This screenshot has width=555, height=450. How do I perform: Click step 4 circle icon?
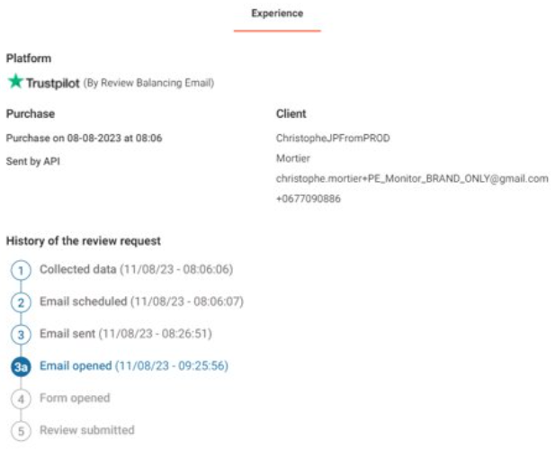pyautogui.click(x=22, y=399)
